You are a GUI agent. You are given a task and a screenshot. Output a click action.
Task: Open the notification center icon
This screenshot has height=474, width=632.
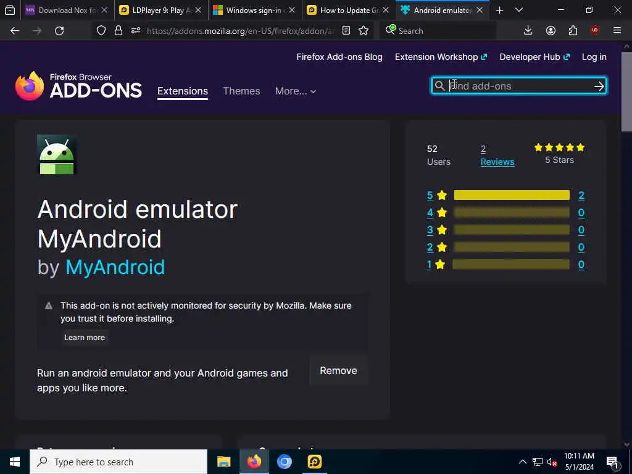point(613,462)
